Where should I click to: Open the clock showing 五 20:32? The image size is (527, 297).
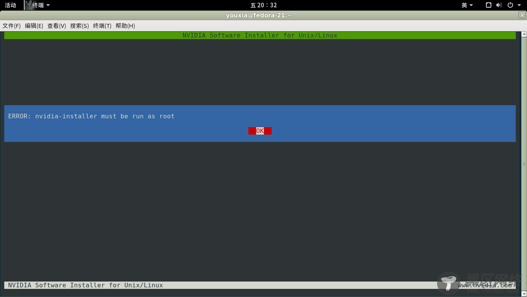tap(263, 5)
